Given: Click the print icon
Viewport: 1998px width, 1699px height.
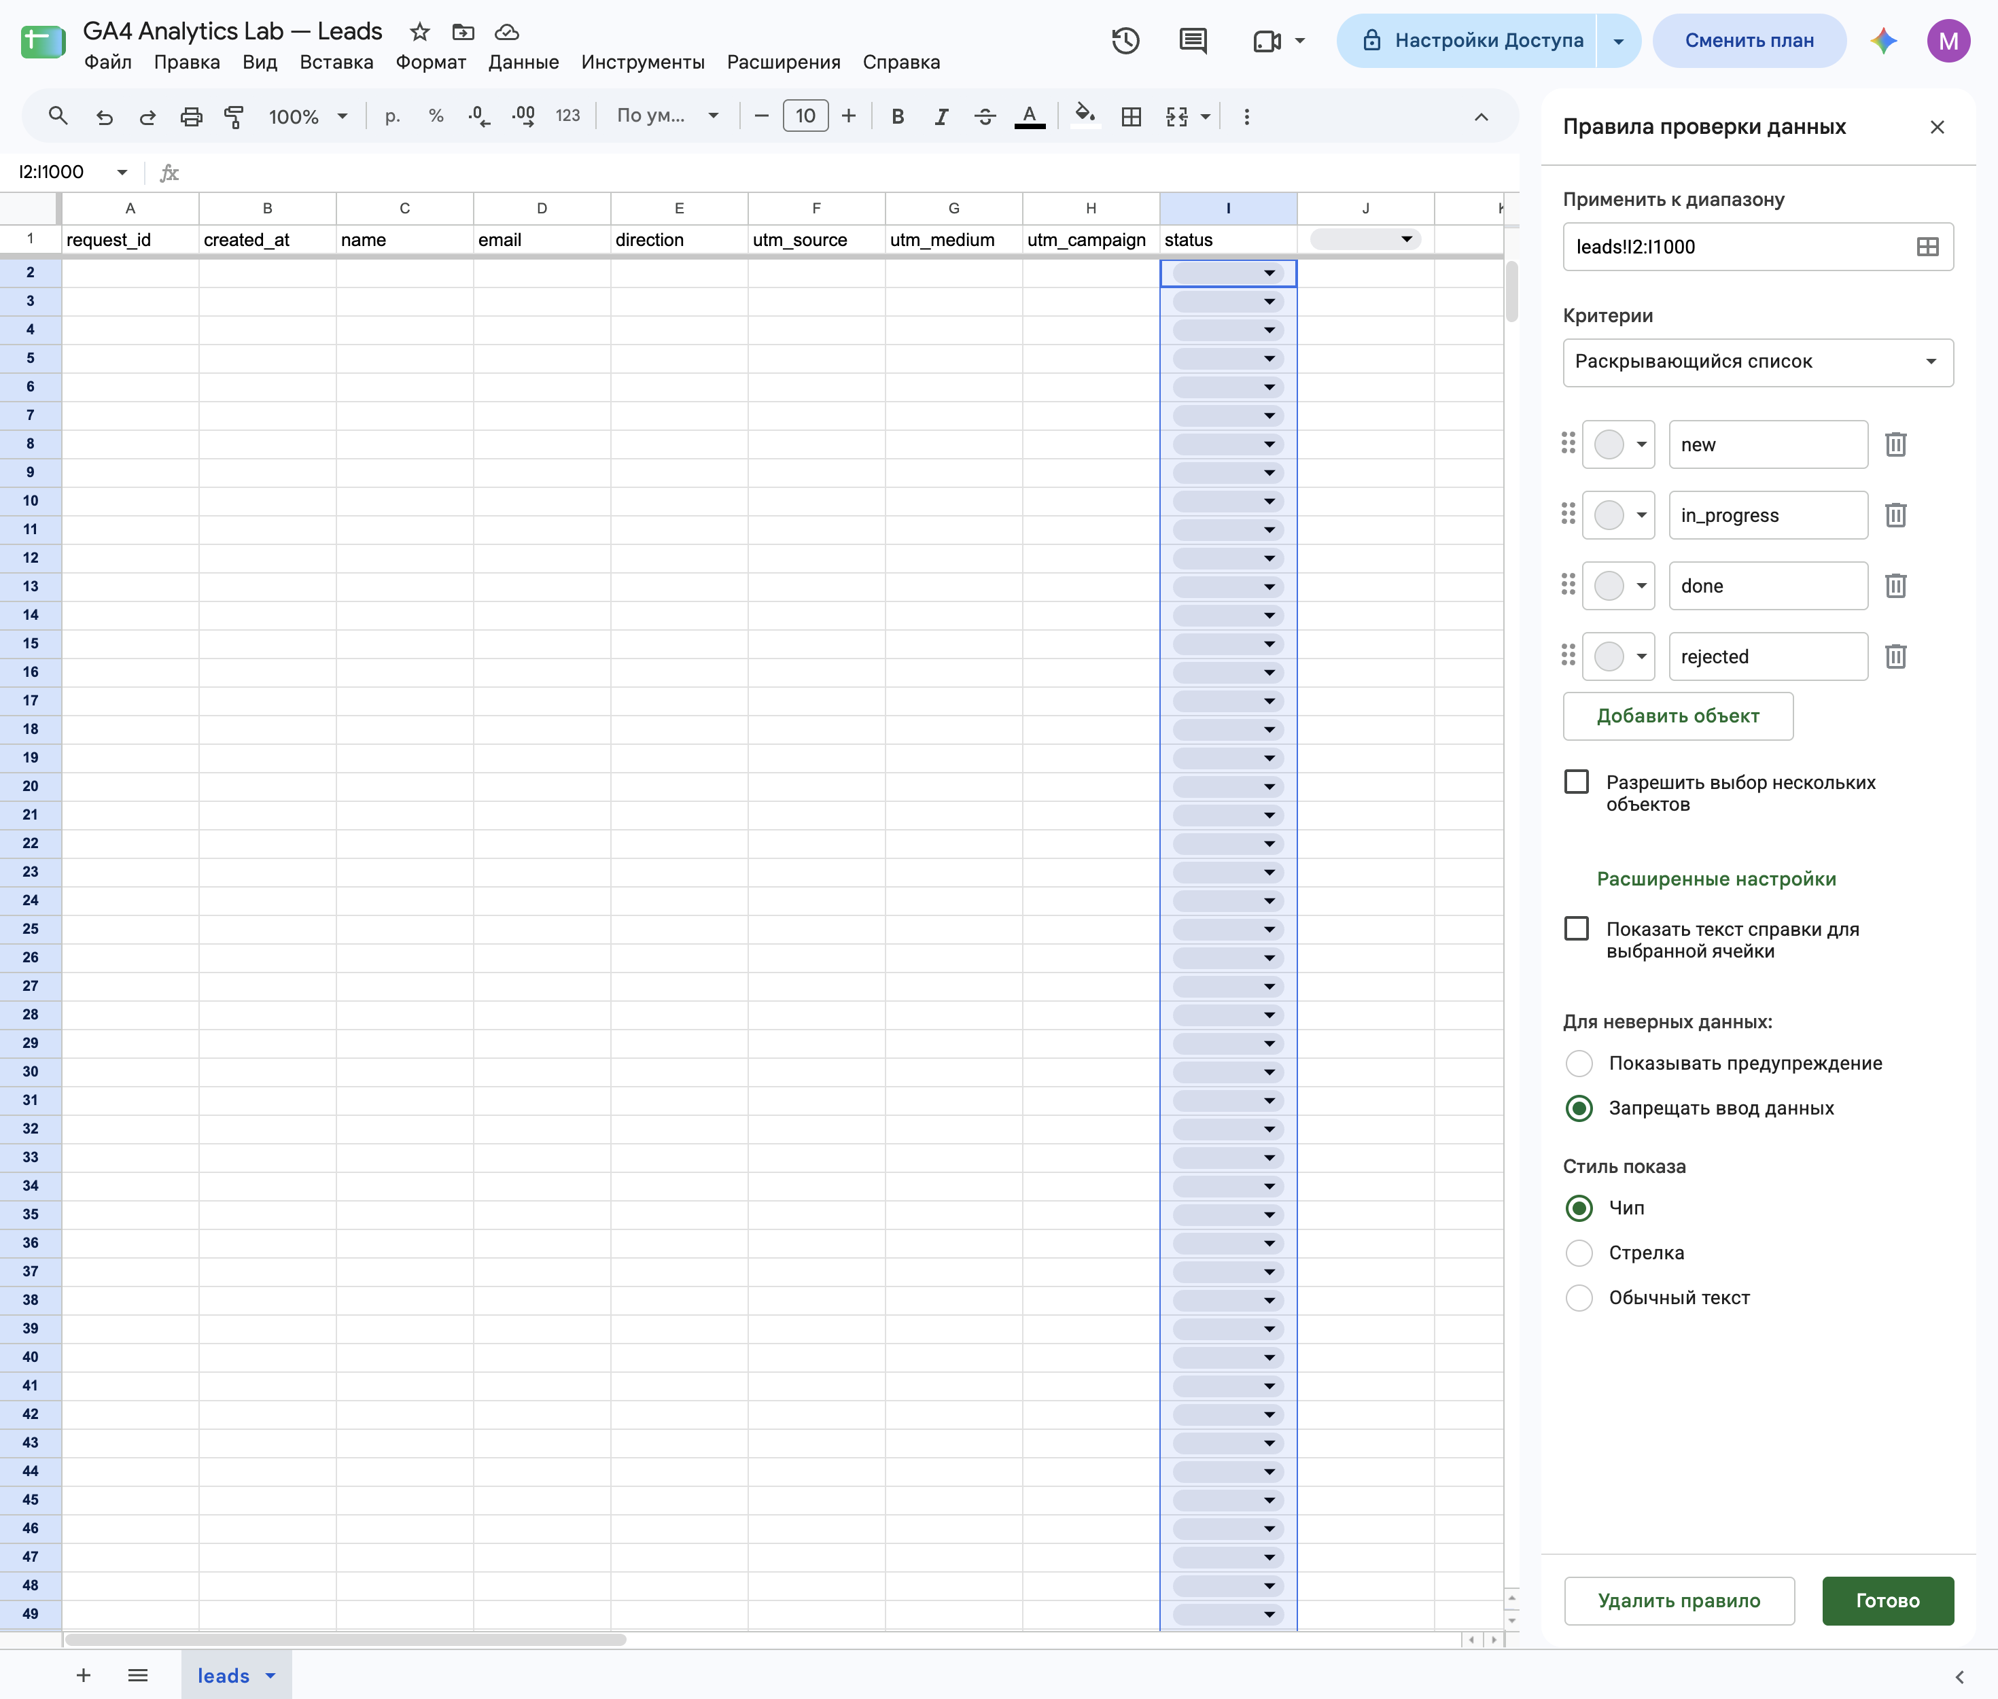Looking at the screenshot, I should [192, 116].
